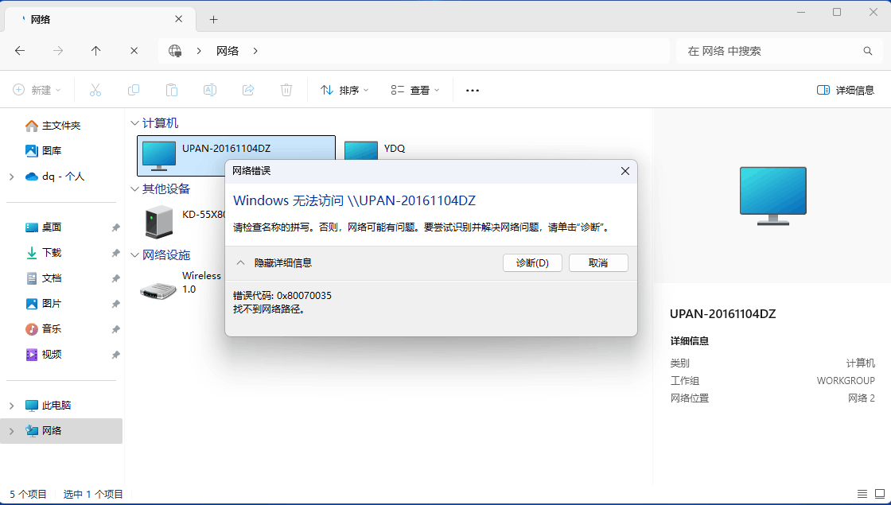Open the 排序 sort dropdown
The image size is (891, 505).
pyautogui.click(x=345, y=90)
